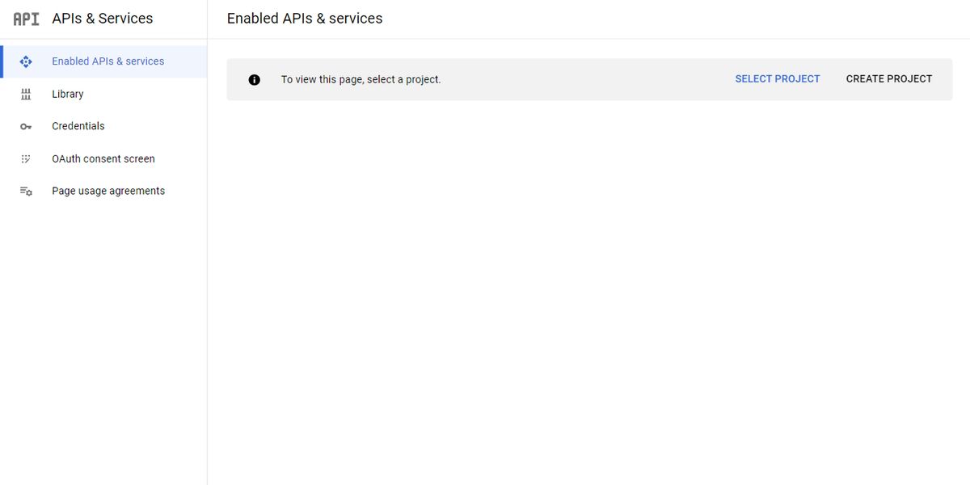Click the Credentials key icon
The image size is (970, 485).
[x=26, y=126]
